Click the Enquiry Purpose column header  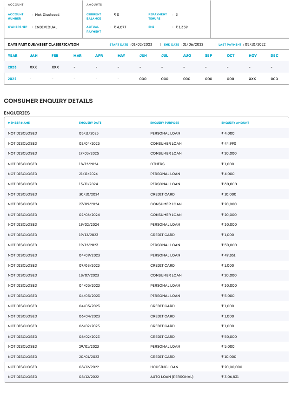click(164, 123)
